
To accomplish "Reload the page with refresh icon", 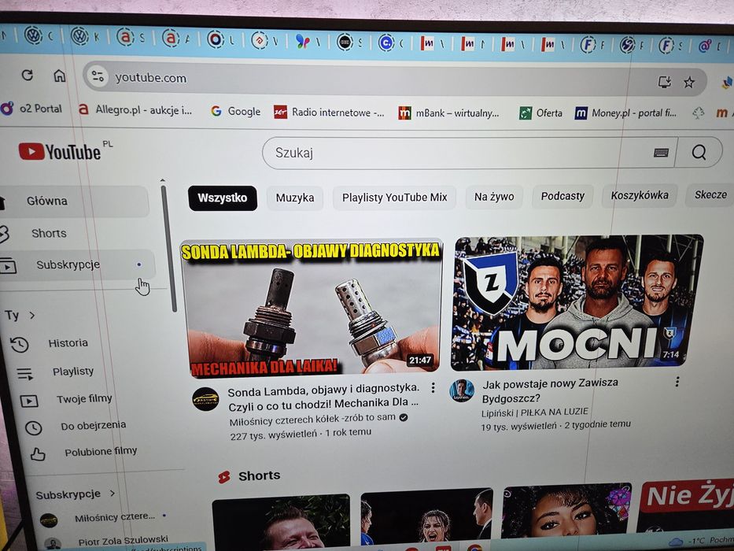I will [28, 75].
